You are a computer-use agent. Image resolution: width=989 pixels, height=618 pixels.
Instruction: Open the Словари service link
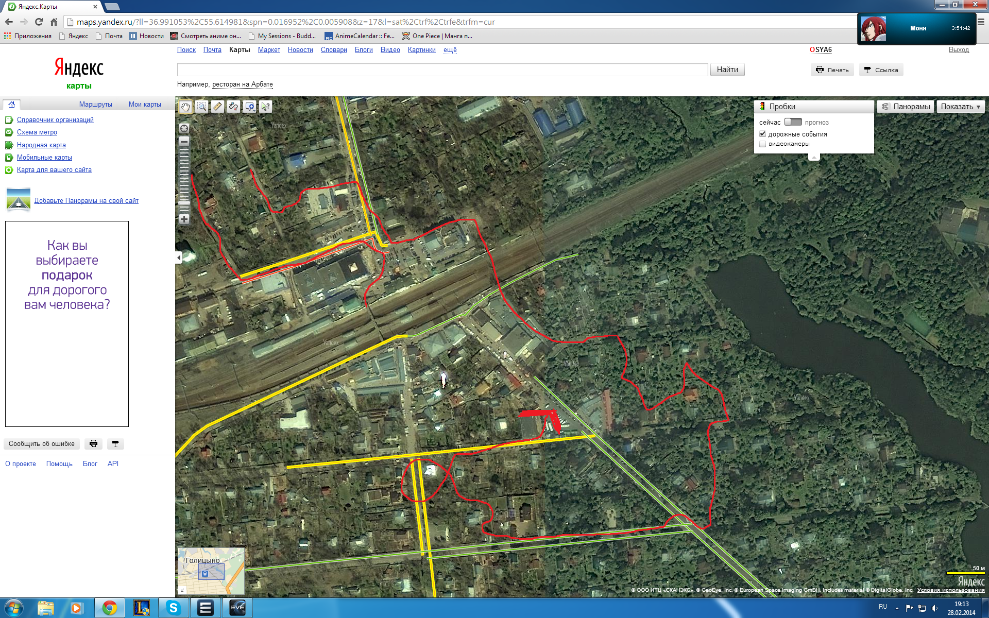334,49
